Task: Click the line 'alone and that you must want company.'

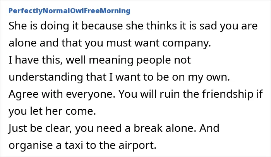Action: point(110,43)
